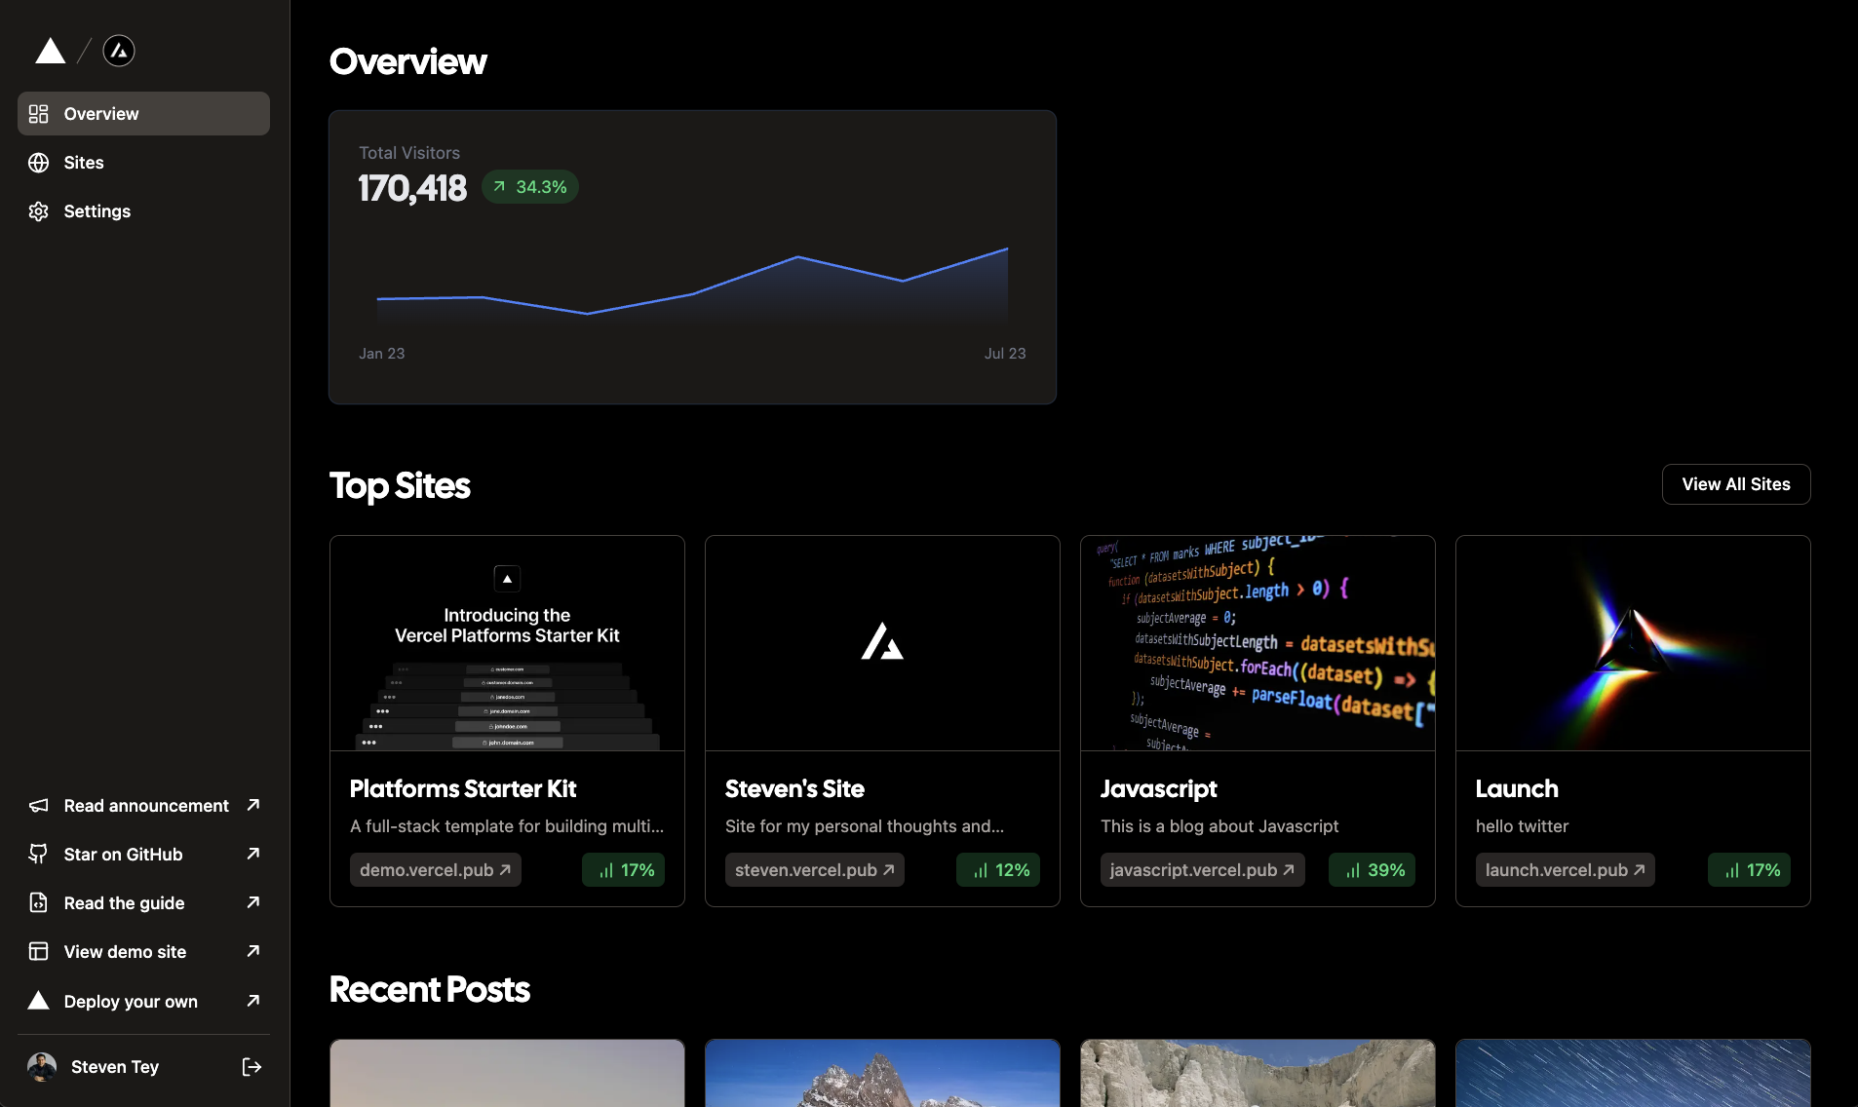This screenshot has height=1107, width=1858.
Task: Open the Sites sidebar item
Action: coord(143,163)
